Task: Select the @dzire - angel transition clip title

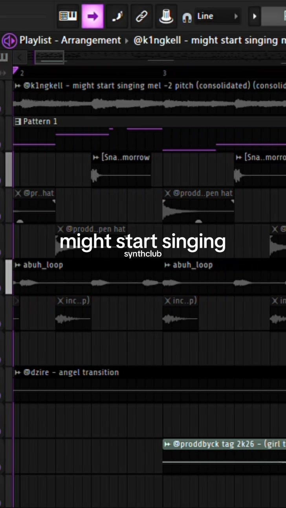Action: click(71, 372)
